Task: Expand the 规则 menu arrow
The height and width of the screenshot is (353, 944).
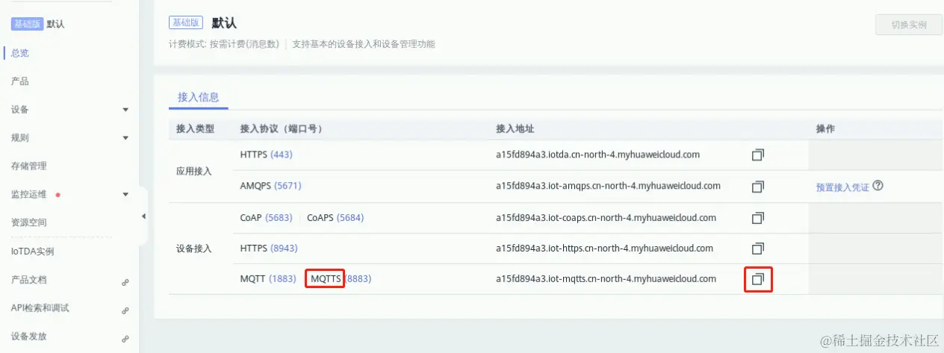Action: [125, 138]
